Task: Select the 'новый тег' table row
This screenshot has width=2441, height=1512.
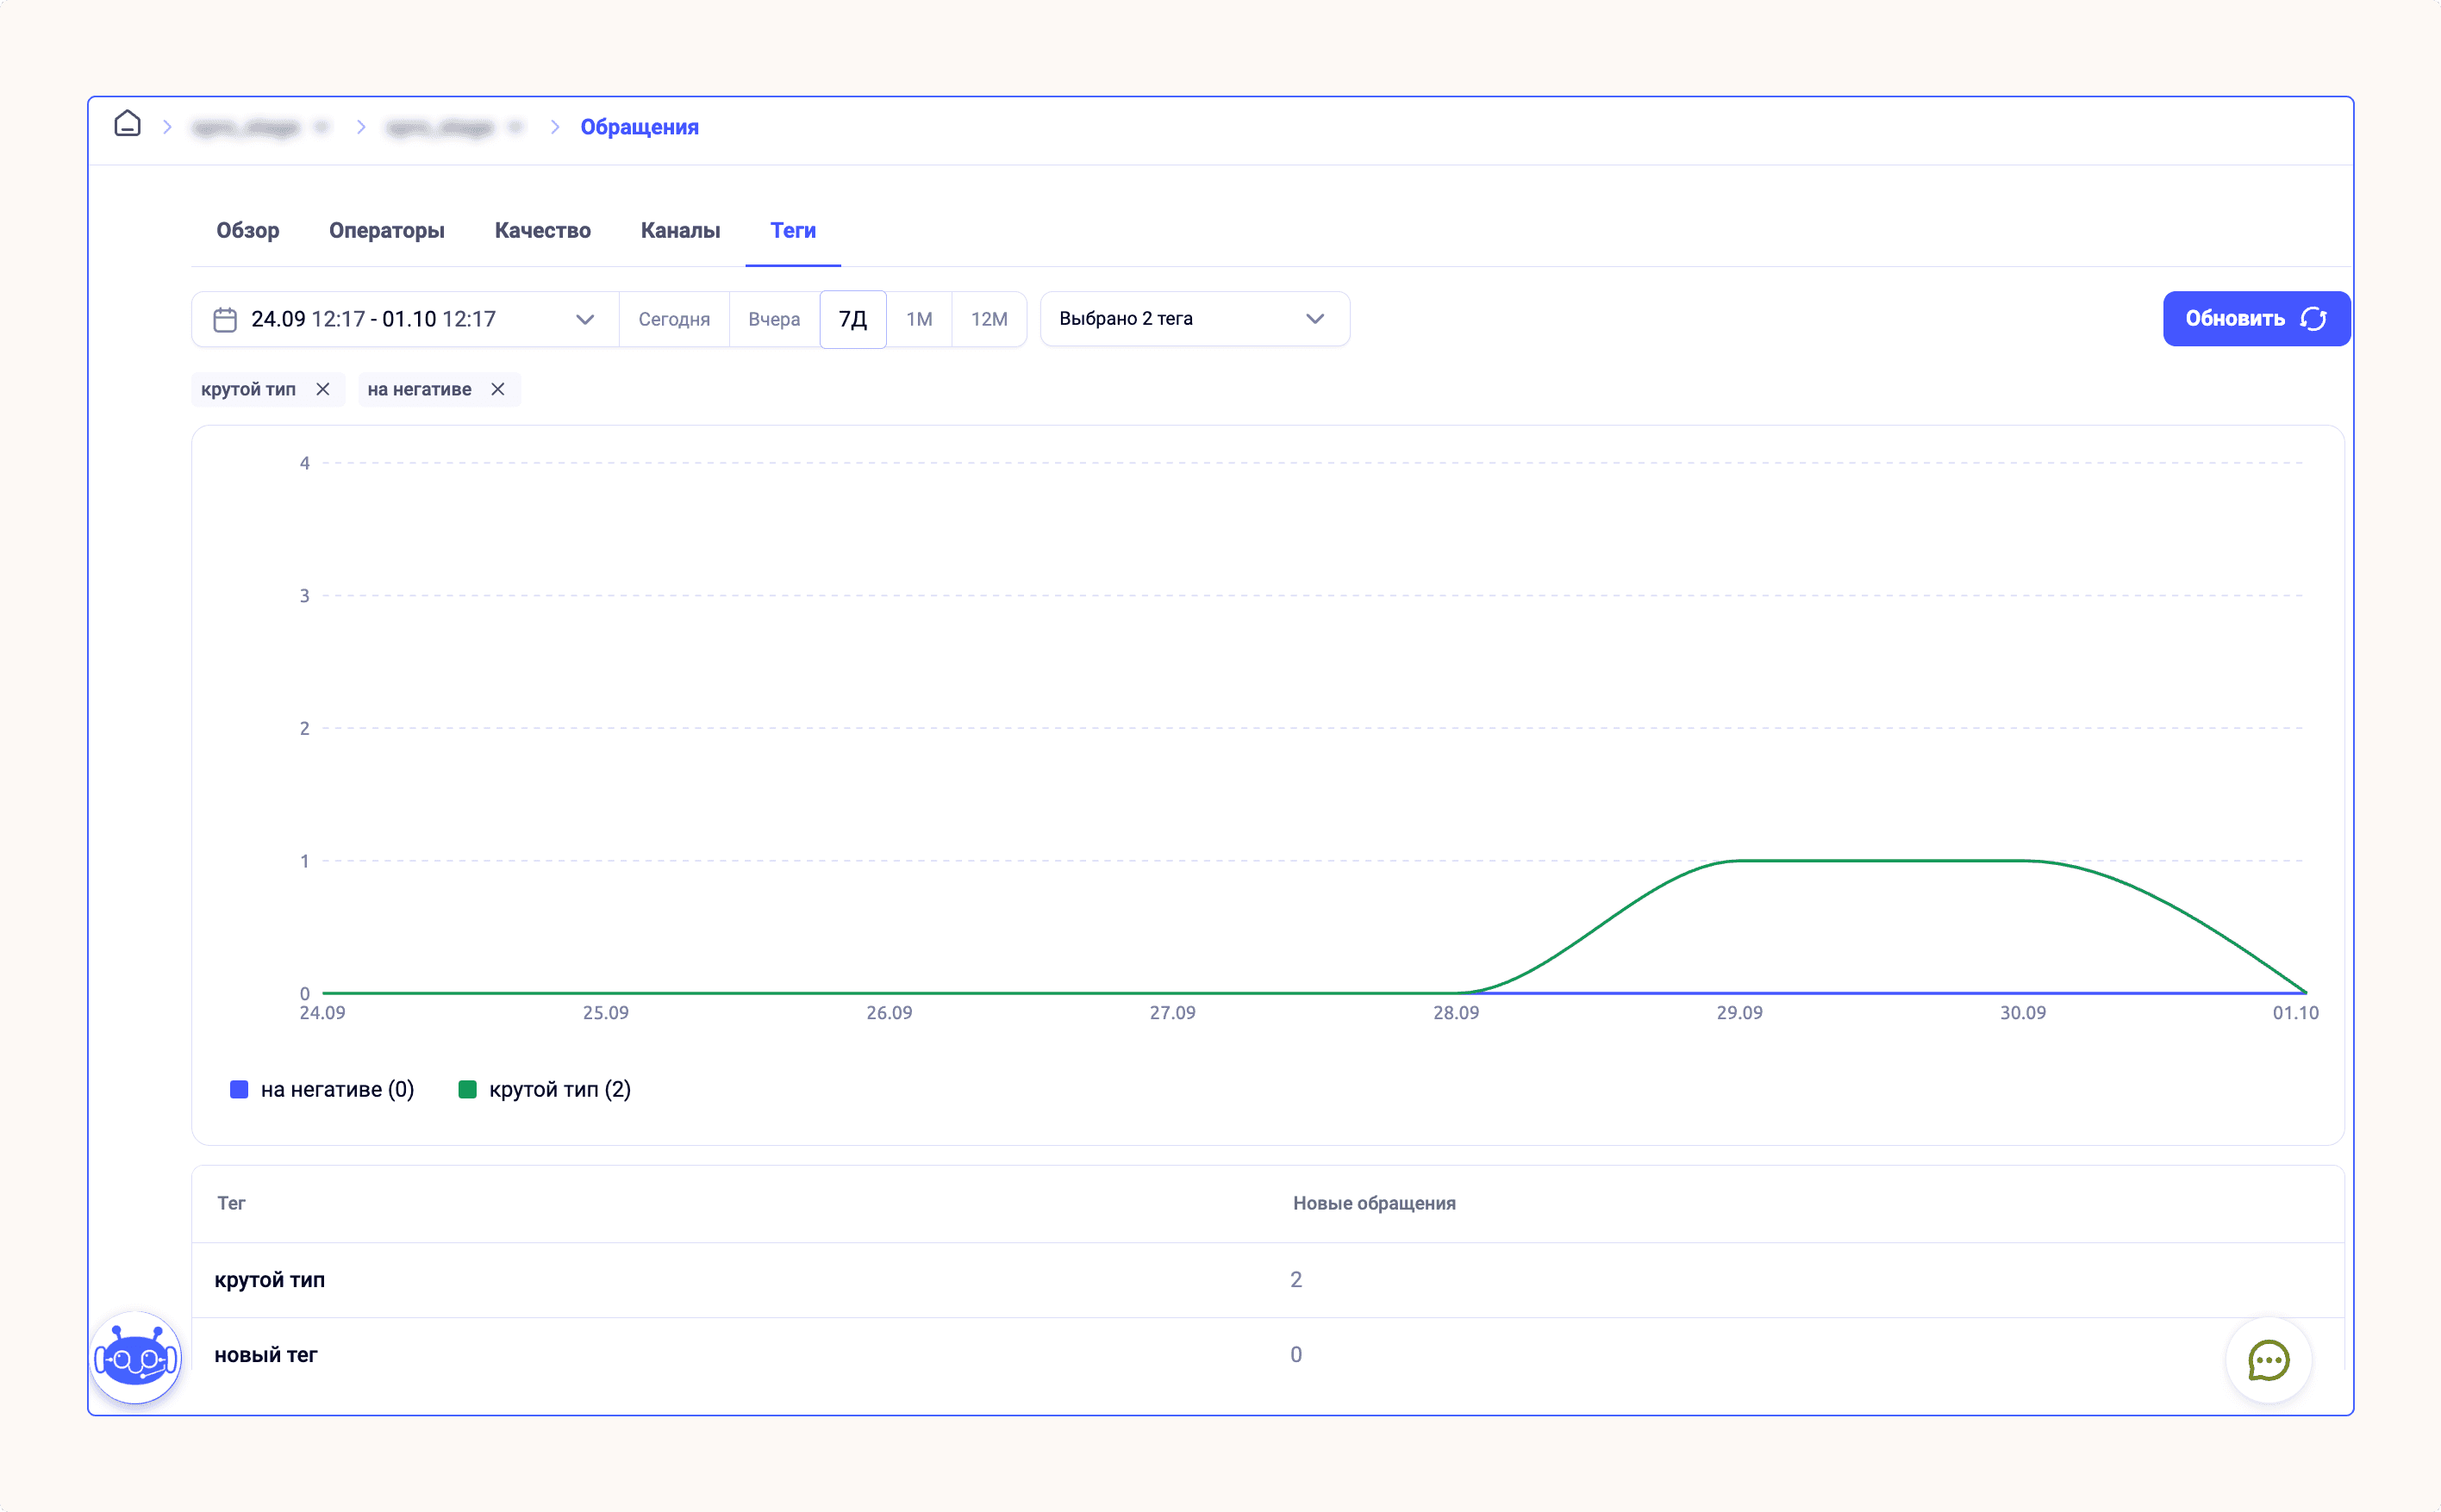Action: pos(1268,1355)
